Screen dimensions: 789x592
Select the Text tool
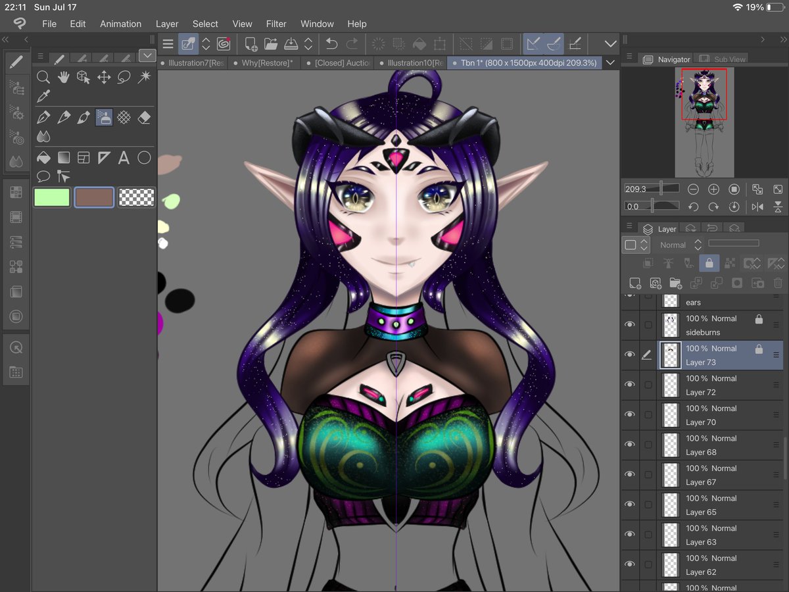tap(124, 158)
